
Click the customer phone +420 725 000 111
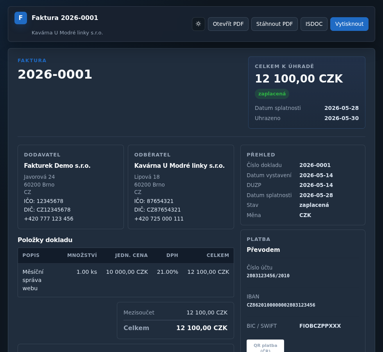[159, 219]
